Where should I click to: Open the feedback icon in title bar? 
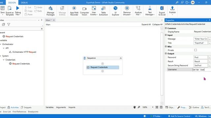pyautogui.click(x=182, y=2)
